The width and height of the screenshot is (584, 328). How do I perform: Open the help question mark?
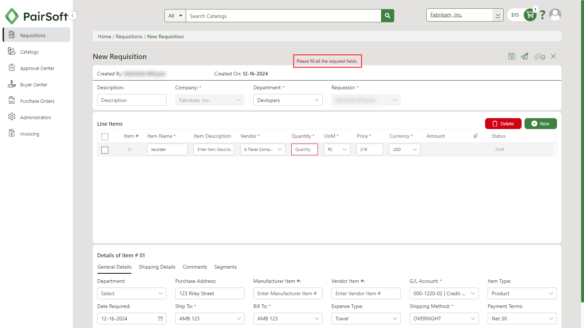(542, 15)
